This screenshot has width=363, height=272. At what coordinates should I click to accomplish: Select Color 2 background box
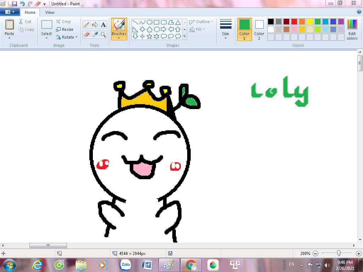(259, 29)
